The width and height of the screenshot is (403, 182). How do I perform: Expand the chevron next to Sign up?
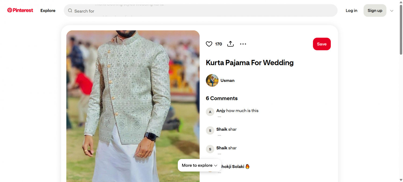click(x=392, y=11)
